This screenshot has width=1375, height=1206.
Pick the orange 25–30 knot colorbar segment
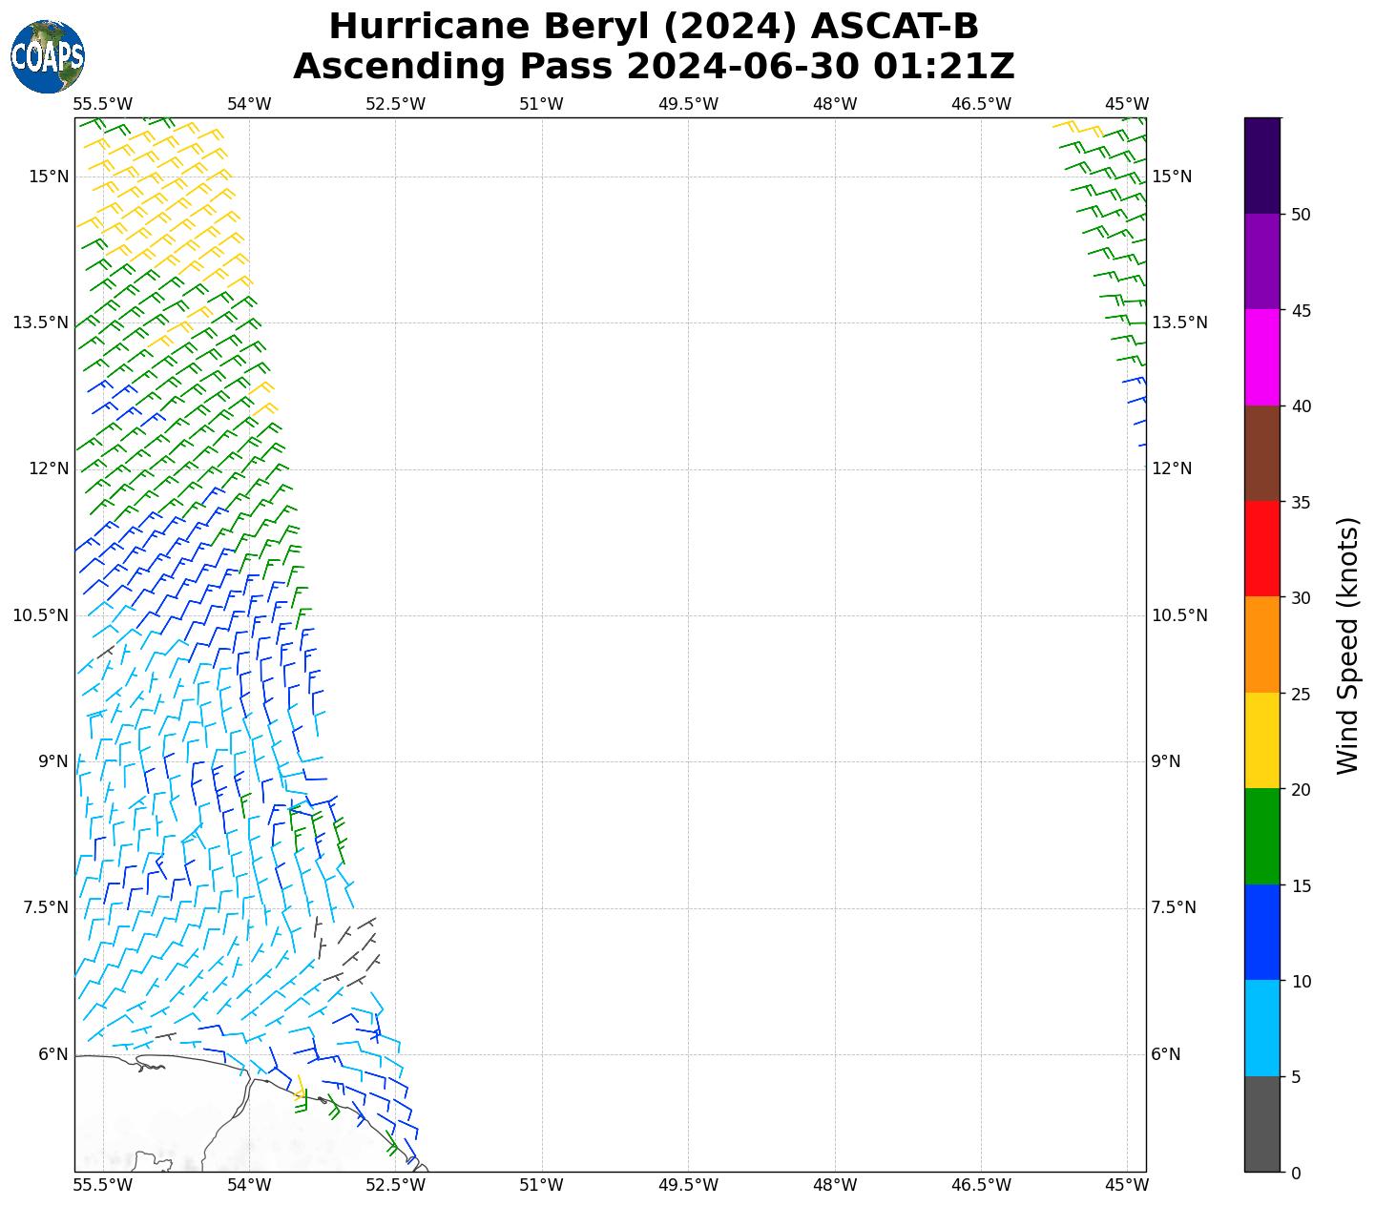click(1261, 645)
